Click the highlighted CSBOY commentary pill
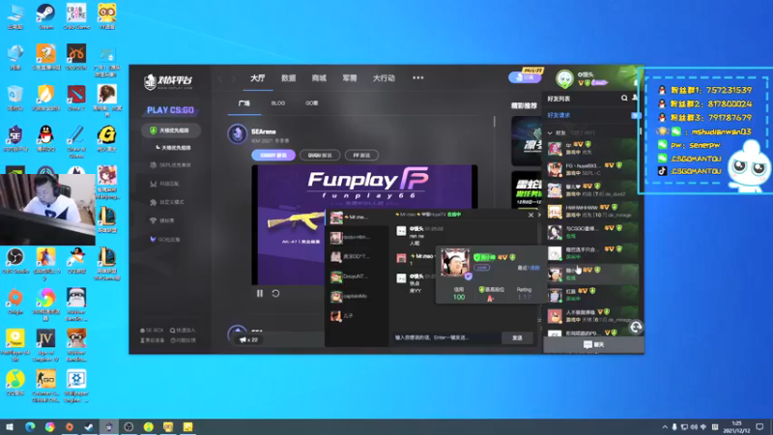The width and height of the screenshot is (773, 435). coord(273,155)
